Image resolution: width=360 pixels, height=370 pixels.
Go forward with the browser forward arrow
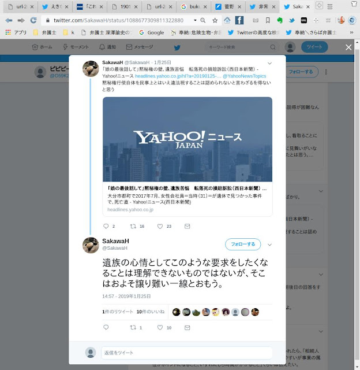point(21,21)
